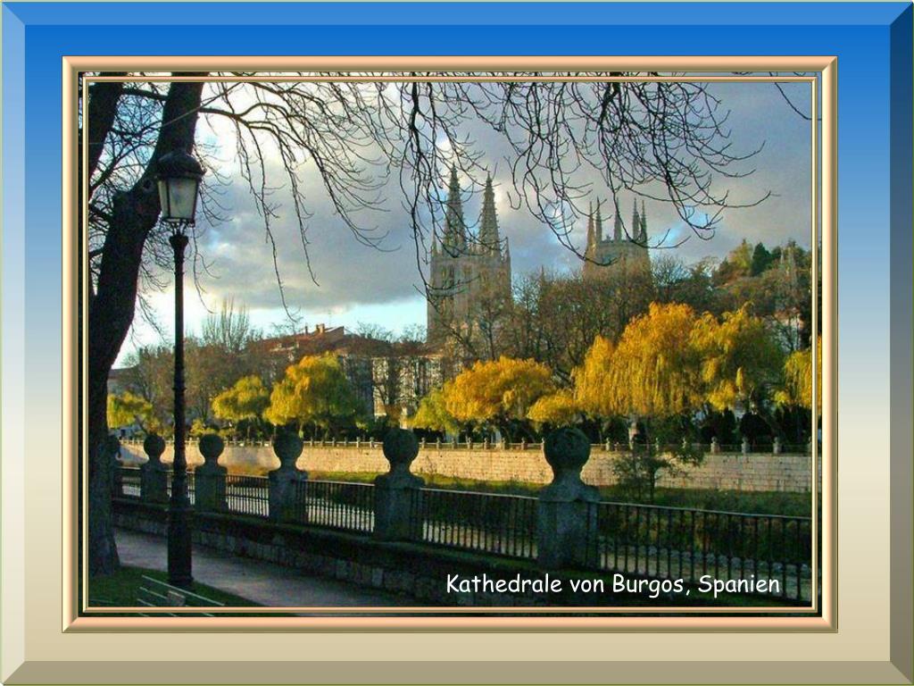The height and width of the screenshot is (686, 914).
Task: Click the caption 'Kathedrale von Burgos, Spanien'
Action: point(612,584)
